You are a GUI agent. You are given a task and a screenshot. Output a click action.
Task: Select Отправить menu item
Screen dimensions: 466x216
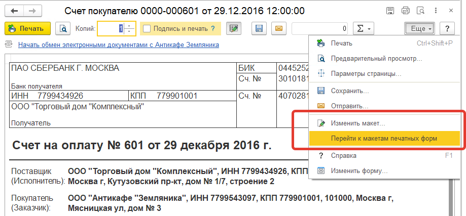[384, 106]
